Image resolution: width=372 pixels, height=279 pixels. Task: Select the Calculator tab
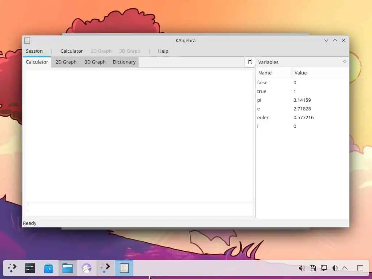[x=37, y=62]
